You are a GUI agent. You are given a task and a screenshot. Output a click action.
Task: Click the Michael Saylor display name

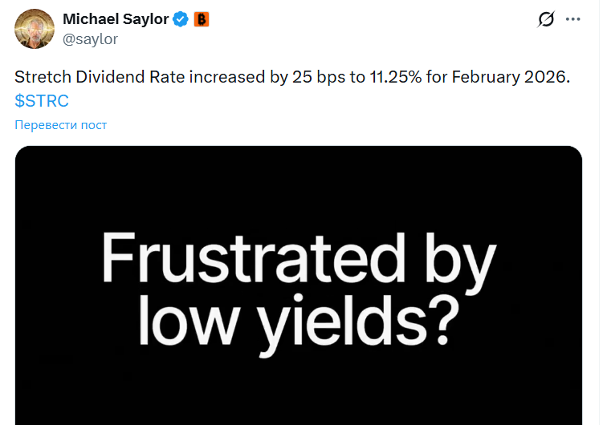pyautogui.click(x=116, y=19)
